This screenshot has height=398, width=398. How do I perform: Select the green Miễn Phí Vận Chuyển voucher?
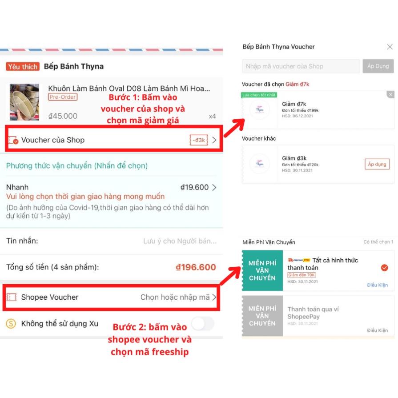click(x=262, y=270)
